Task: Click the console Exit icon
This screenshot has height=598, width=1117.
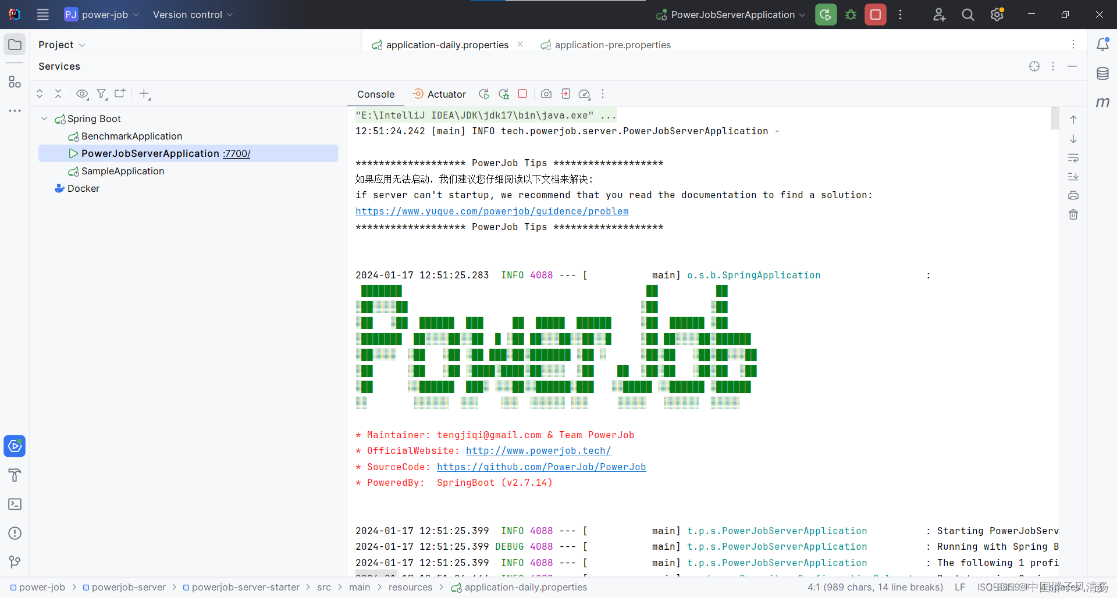Action: tap(565, 94)
